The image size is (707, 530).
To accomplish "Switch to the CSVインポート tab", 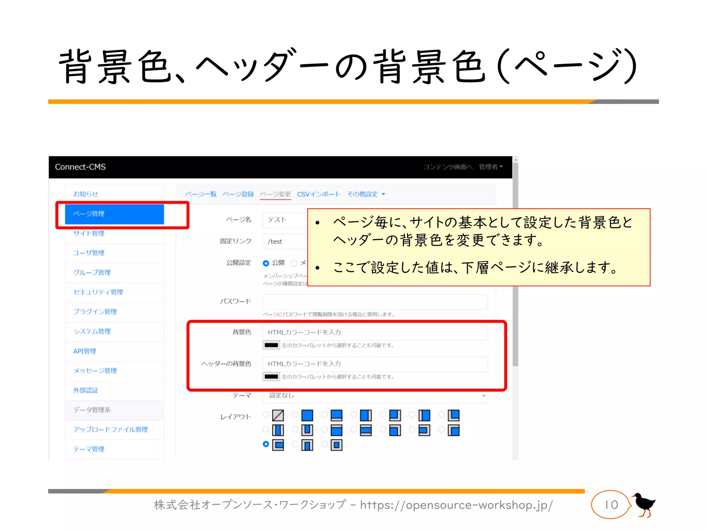I will (x=319, y=194).
